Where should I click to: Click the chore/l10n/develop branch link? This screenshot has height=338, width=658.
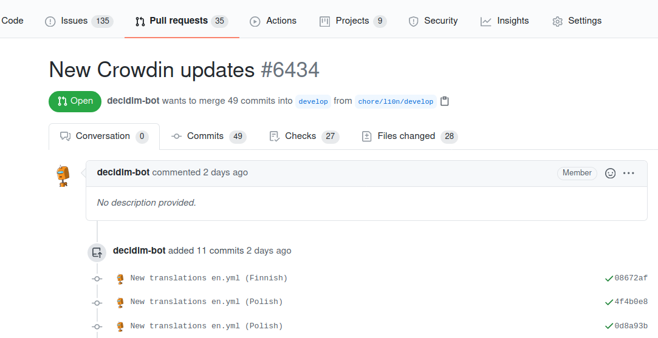tap(396, 101)
